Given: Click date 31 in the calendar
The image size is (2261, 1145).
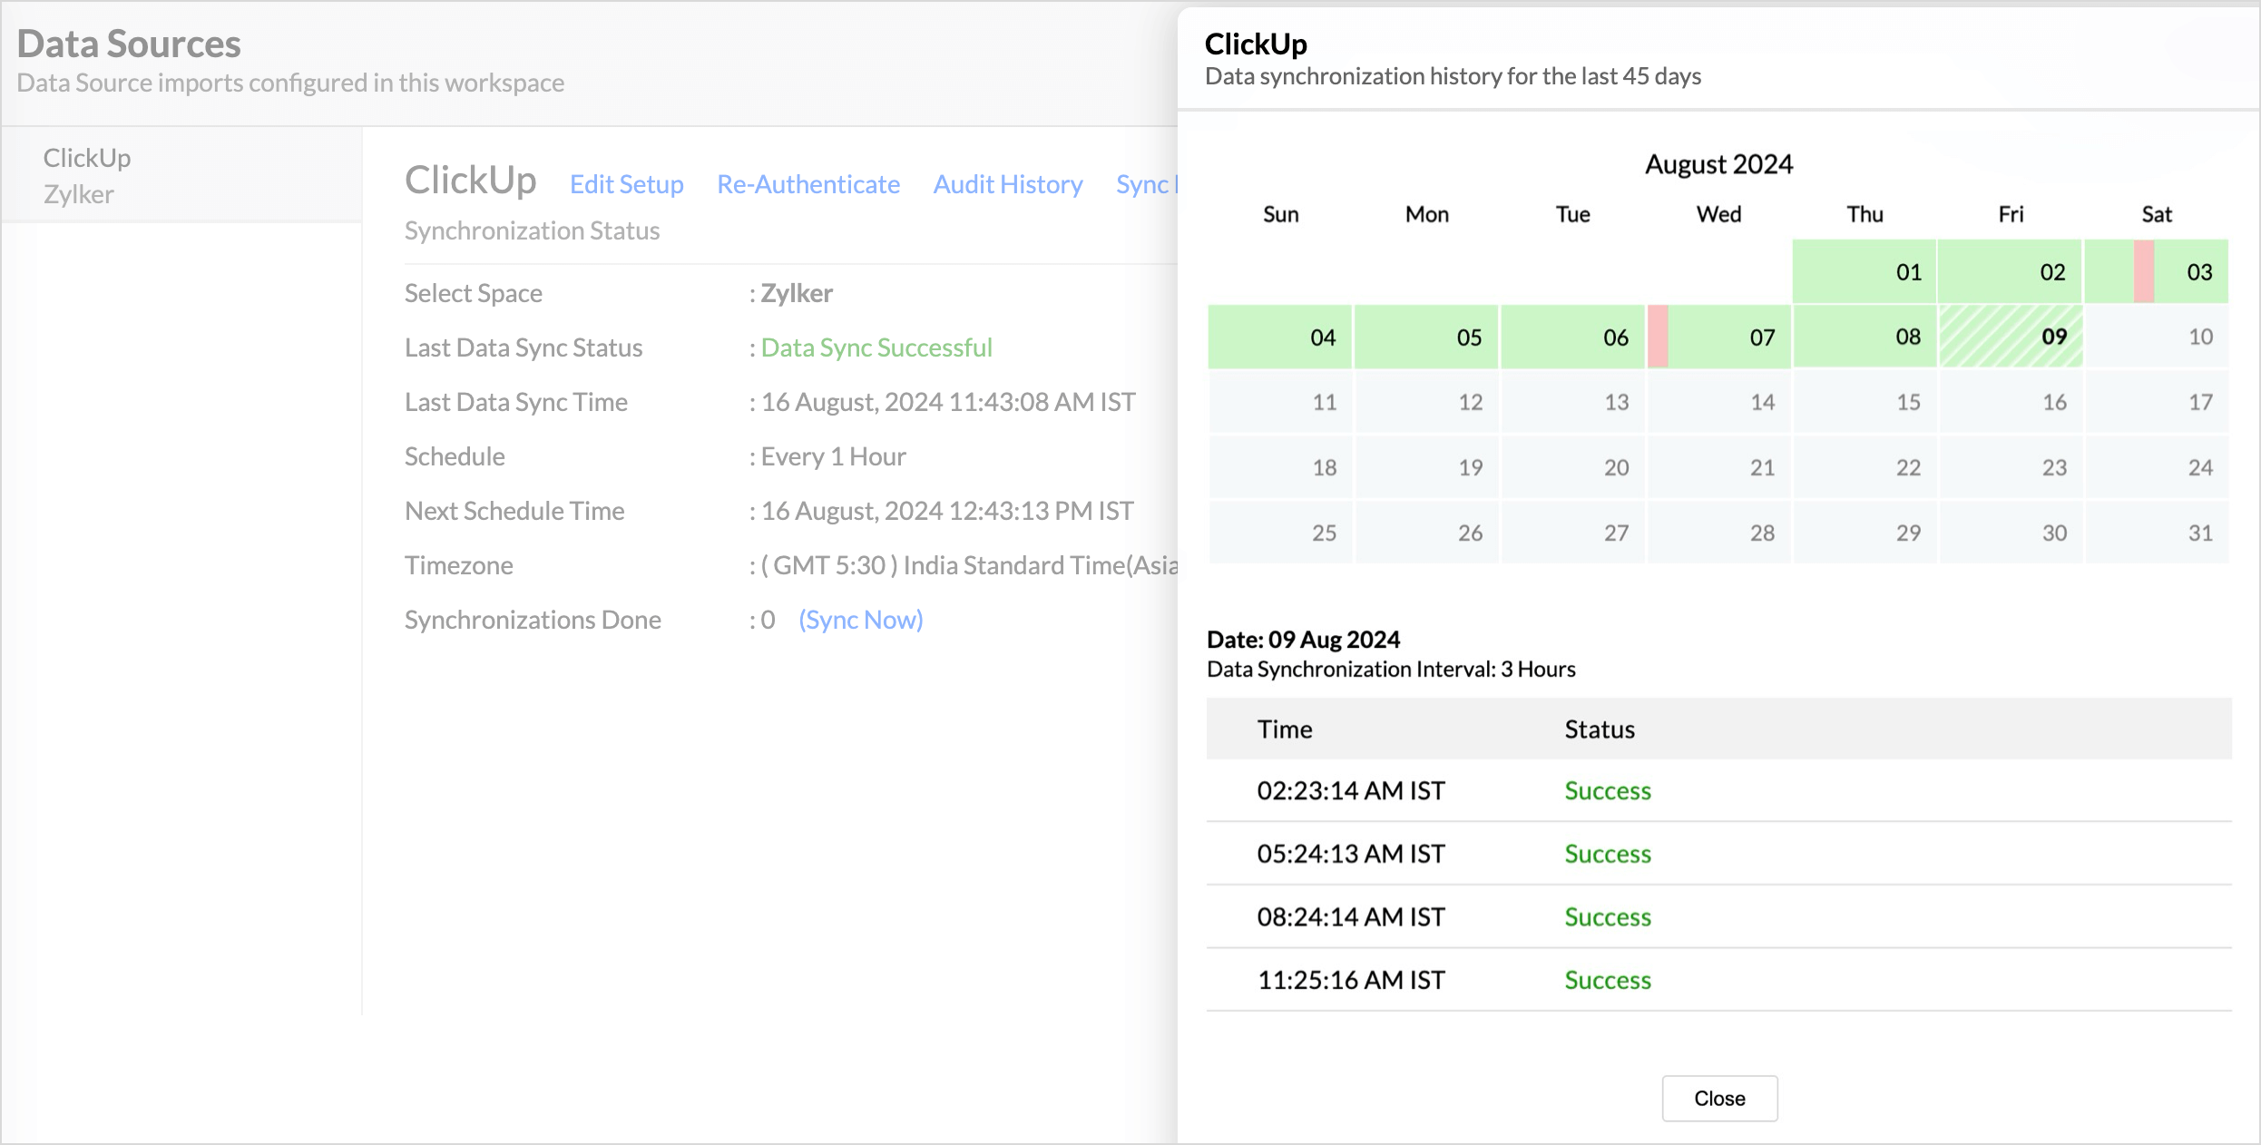Looking at the screenshot, I should [2157, 533].
